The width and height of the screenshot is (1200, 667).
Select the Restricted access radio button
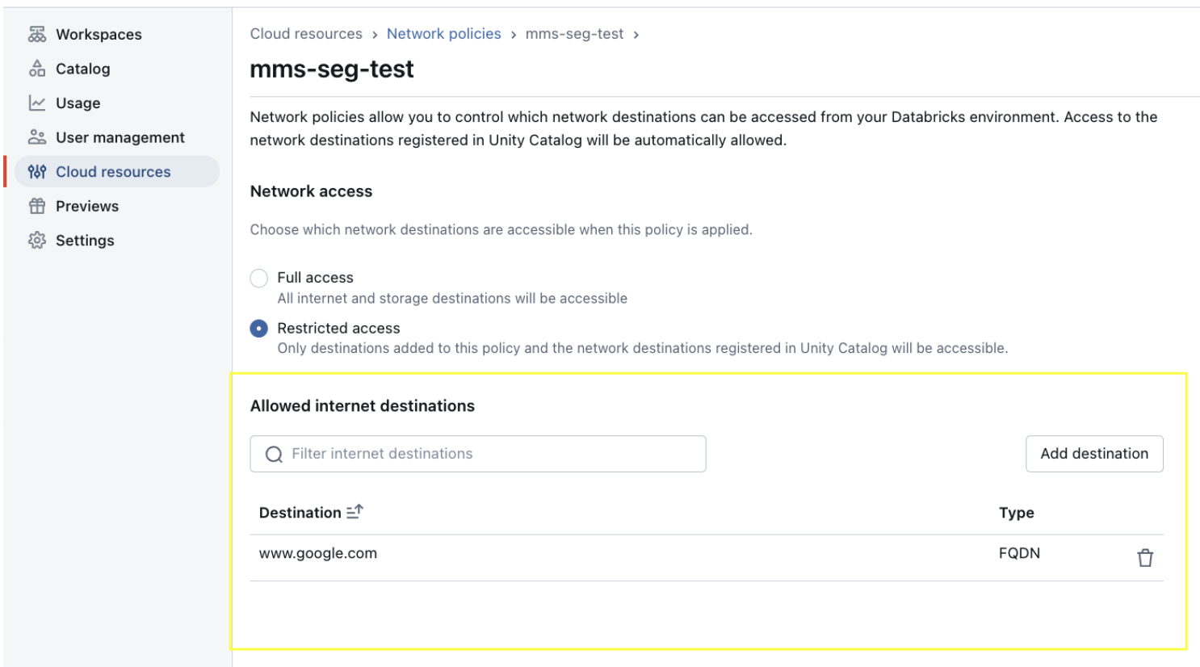point(259,329)
